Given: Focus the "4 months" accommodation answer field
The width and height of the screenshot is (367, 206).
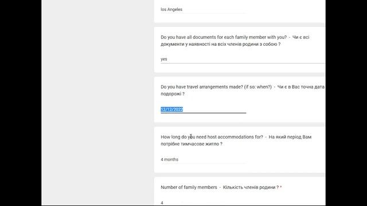Looking at the screenshot, I should [203, 160].
